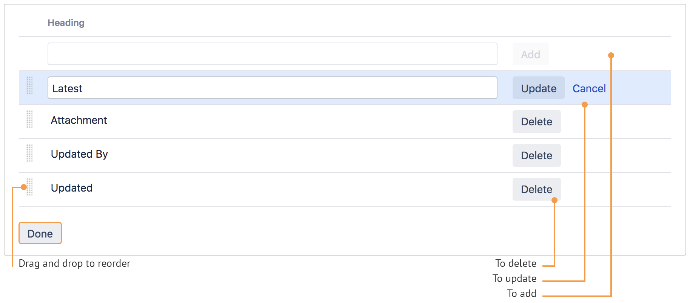
Task: Cancel editing the Latest heading
Action: point(589,88)
